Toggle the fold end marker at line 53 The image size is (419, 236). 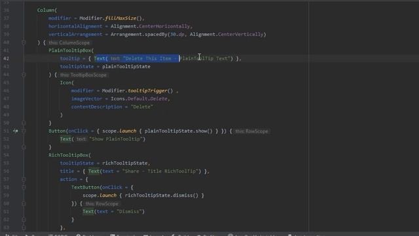[24, 147]
